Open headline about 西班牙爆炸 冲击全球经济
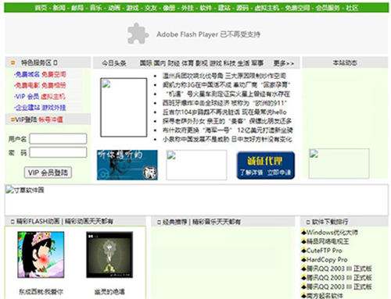The image size is (391, 299). click(x=224, y=103)
